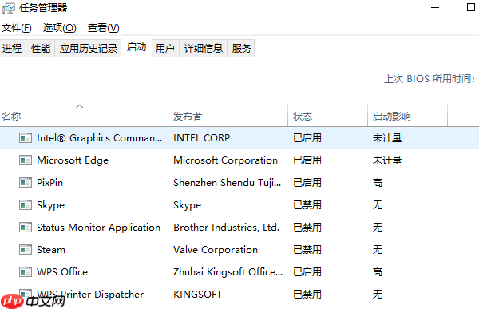Open the 选项(O) menu
This screenshot has width=479, height=309.
point(59,28)
